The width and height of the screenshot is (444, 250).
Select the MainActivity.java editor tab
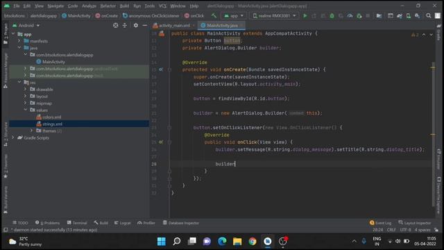click(221, 26)
